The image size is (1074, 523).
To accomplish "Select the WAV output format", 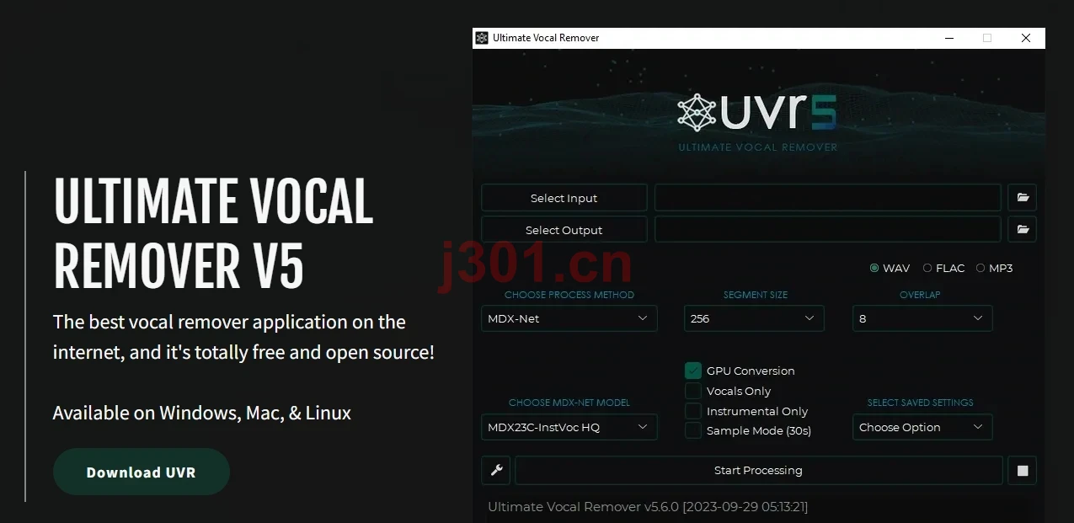I will tap(890, 268).
